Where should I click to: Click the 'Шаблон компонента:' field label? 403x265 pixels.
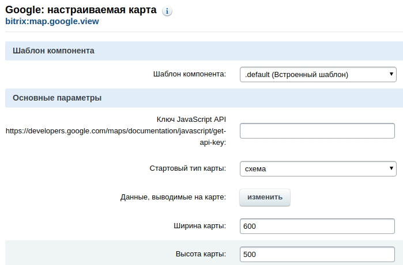[x=189, y=74]
